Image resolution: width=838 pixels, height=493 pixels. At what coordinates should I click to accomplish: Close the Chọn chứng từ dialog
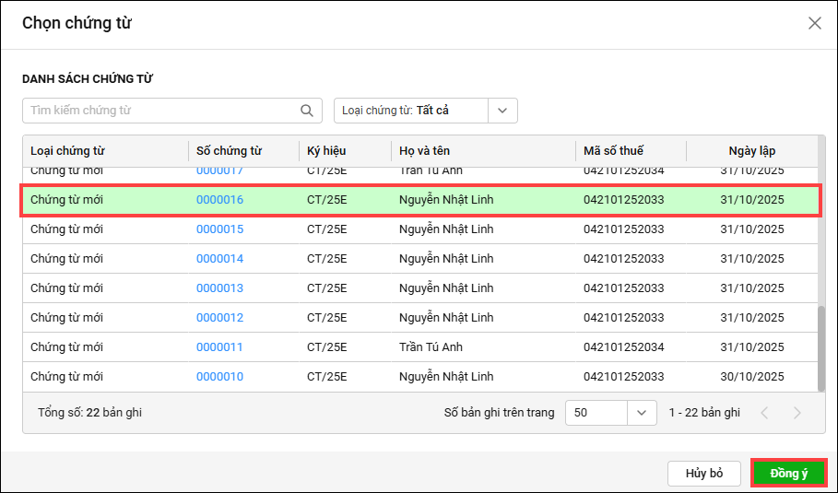coord(814,23)
